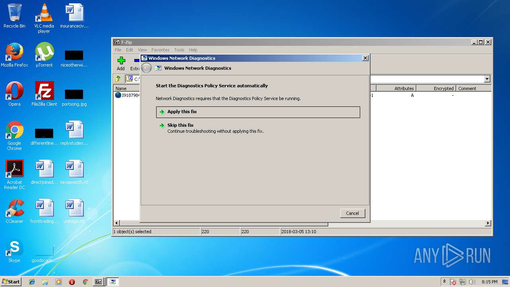Click Apply this fix
This screenshot has width=510, height=287.
click(x=258, y=112)
